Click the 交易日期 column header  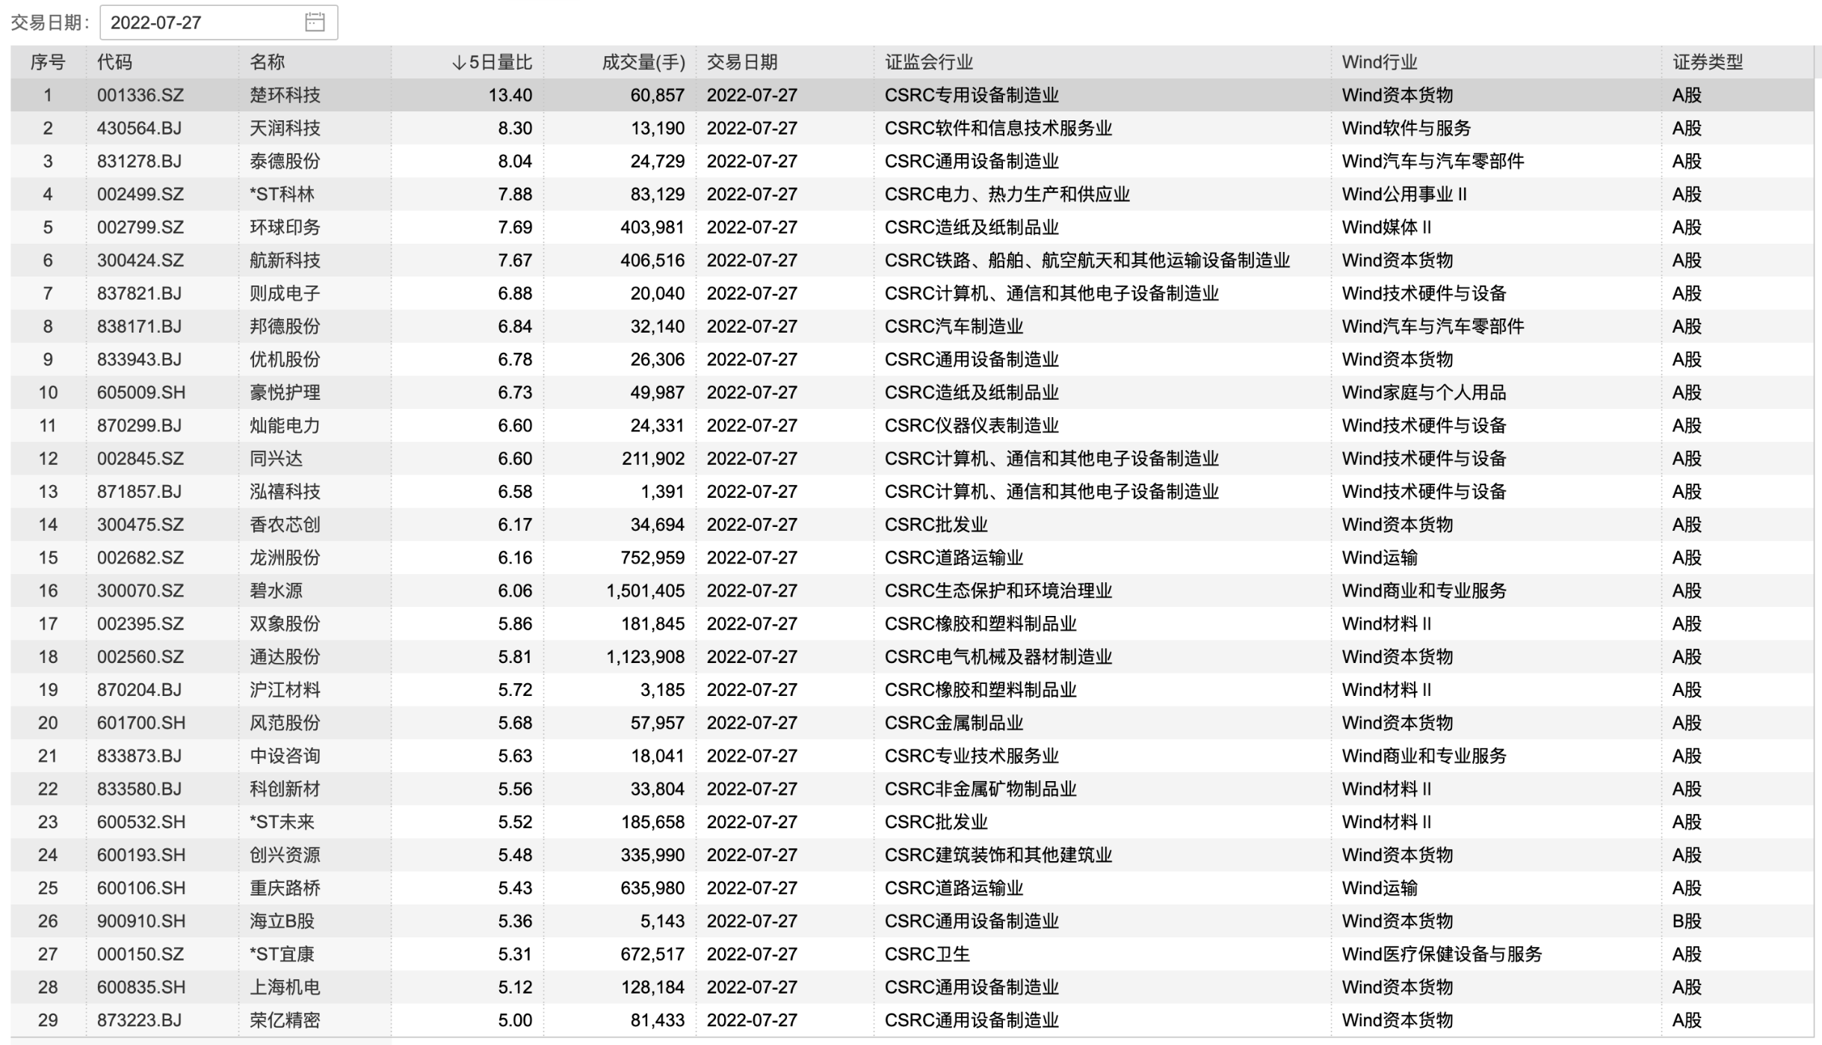pos(742,63)
